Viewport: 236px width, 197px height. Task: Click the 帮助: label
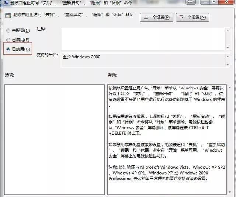(112, 75)
